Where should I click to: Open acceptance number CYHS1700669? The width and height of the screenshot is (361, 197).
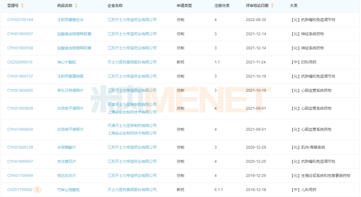[20, 176]
